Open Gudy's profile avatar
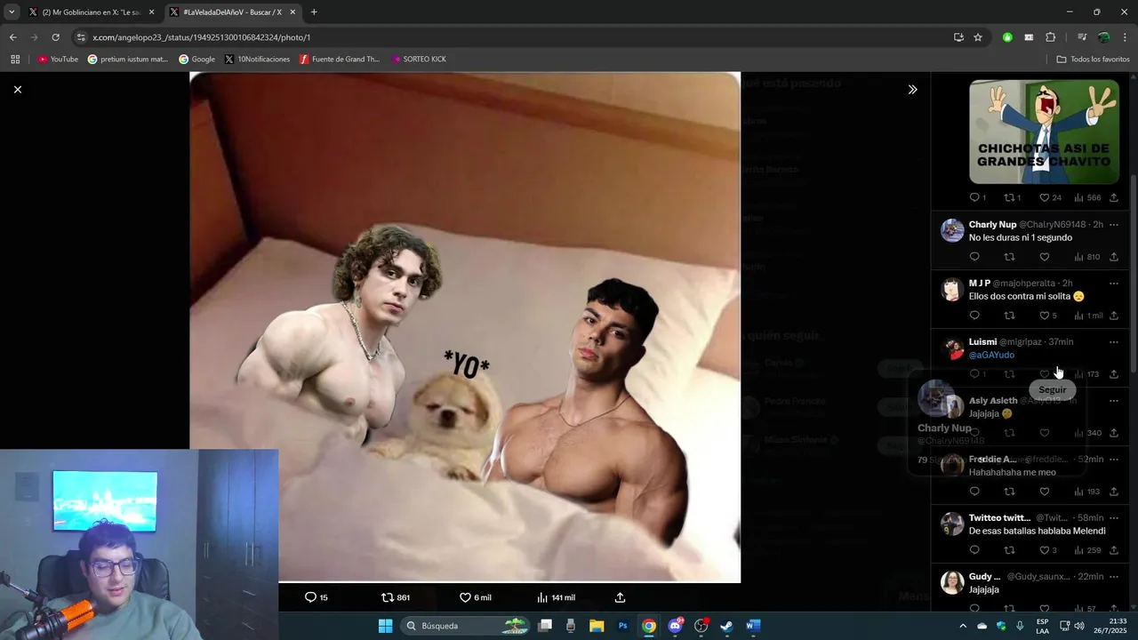Viewport: 1138px width, 640px height. (x=952, y=582)
